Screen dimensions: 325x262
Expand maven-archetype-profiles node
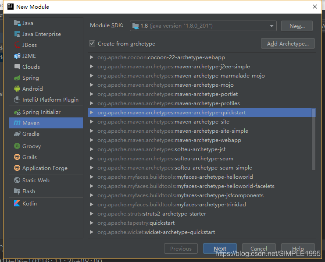coord(91,103)
